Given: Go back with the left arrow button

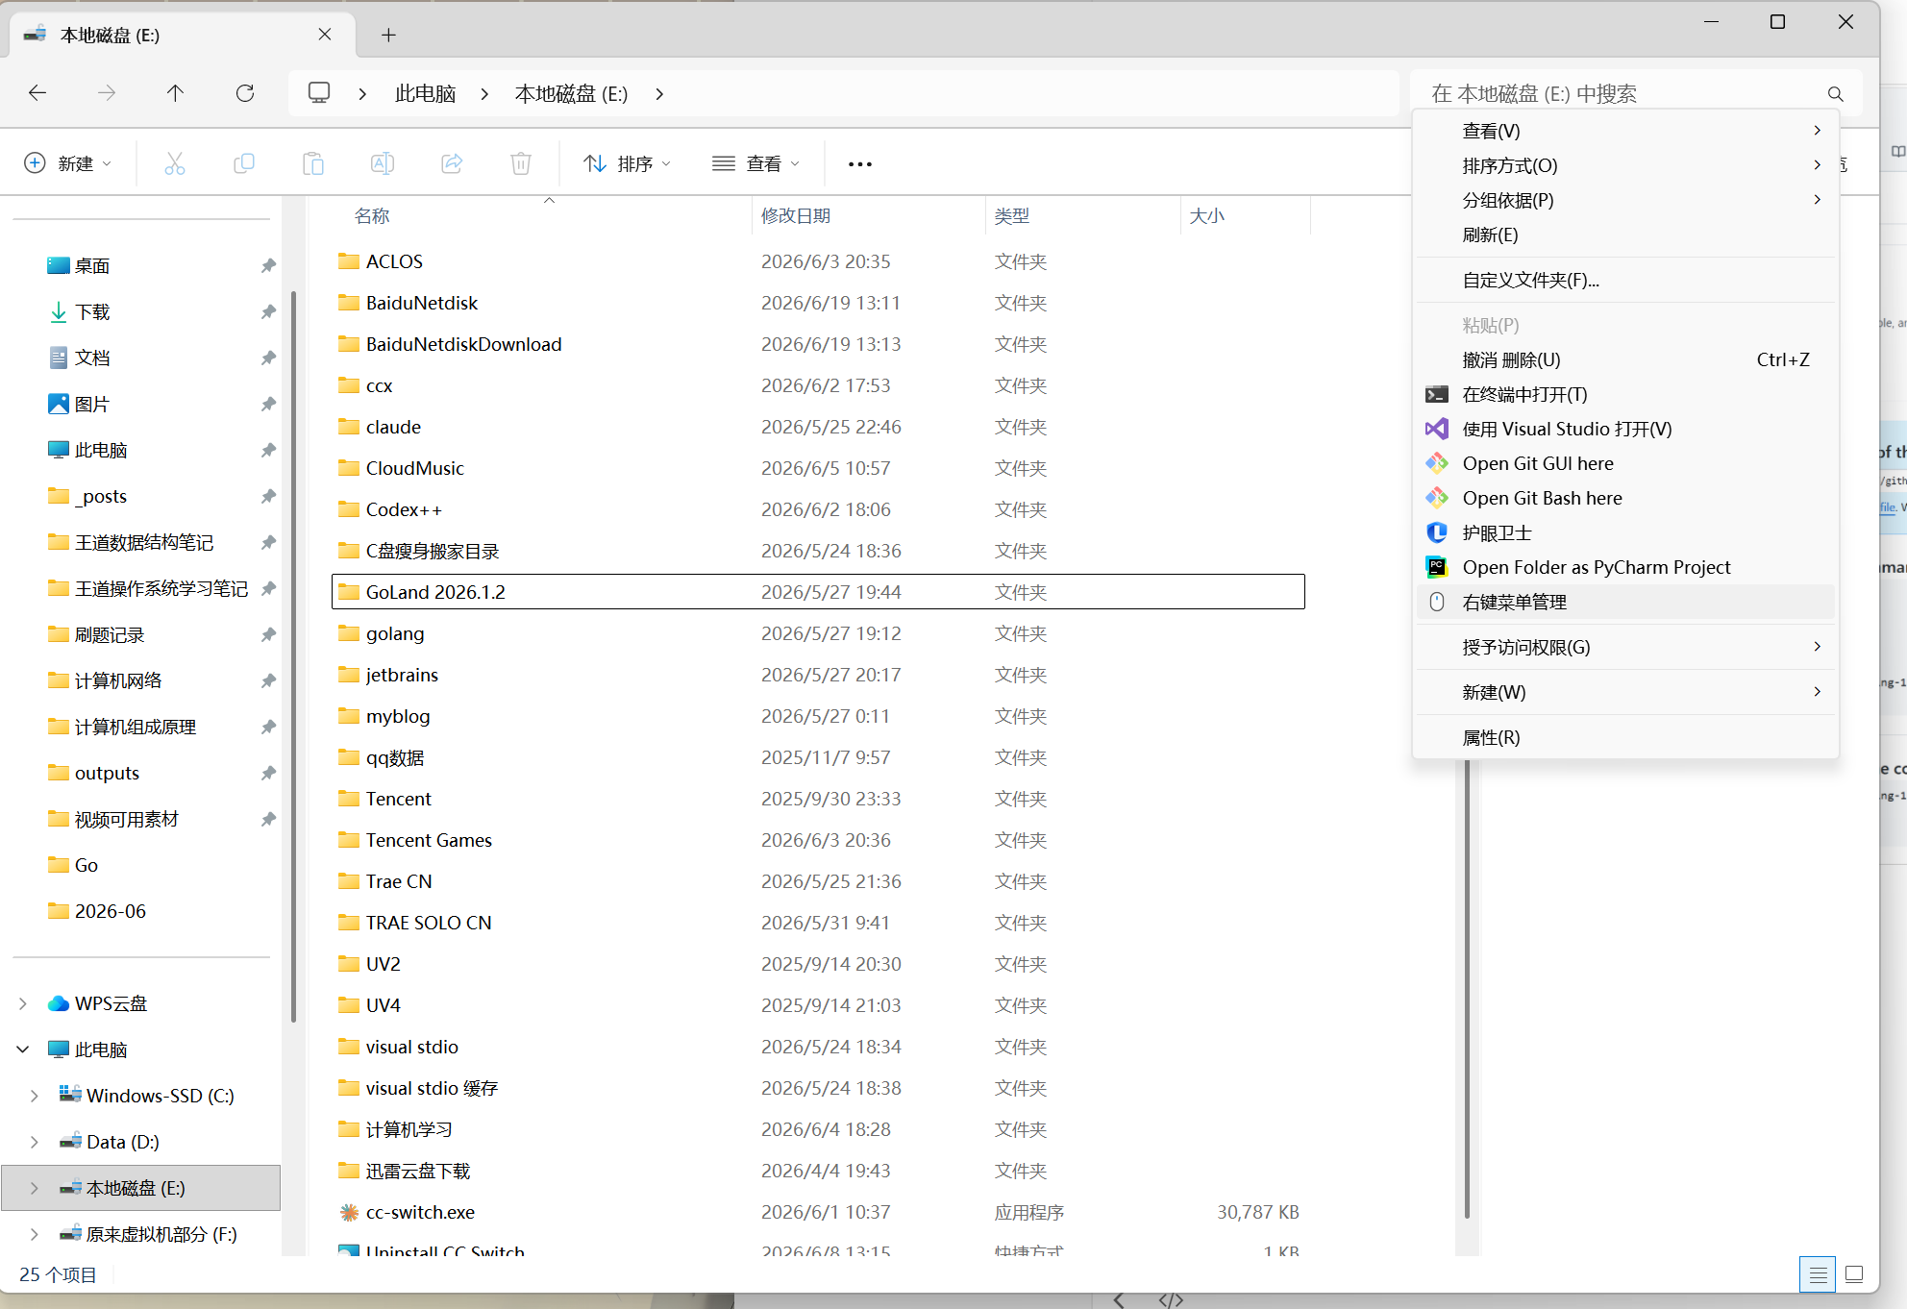Looking at the screenshot, I should 37,93.
